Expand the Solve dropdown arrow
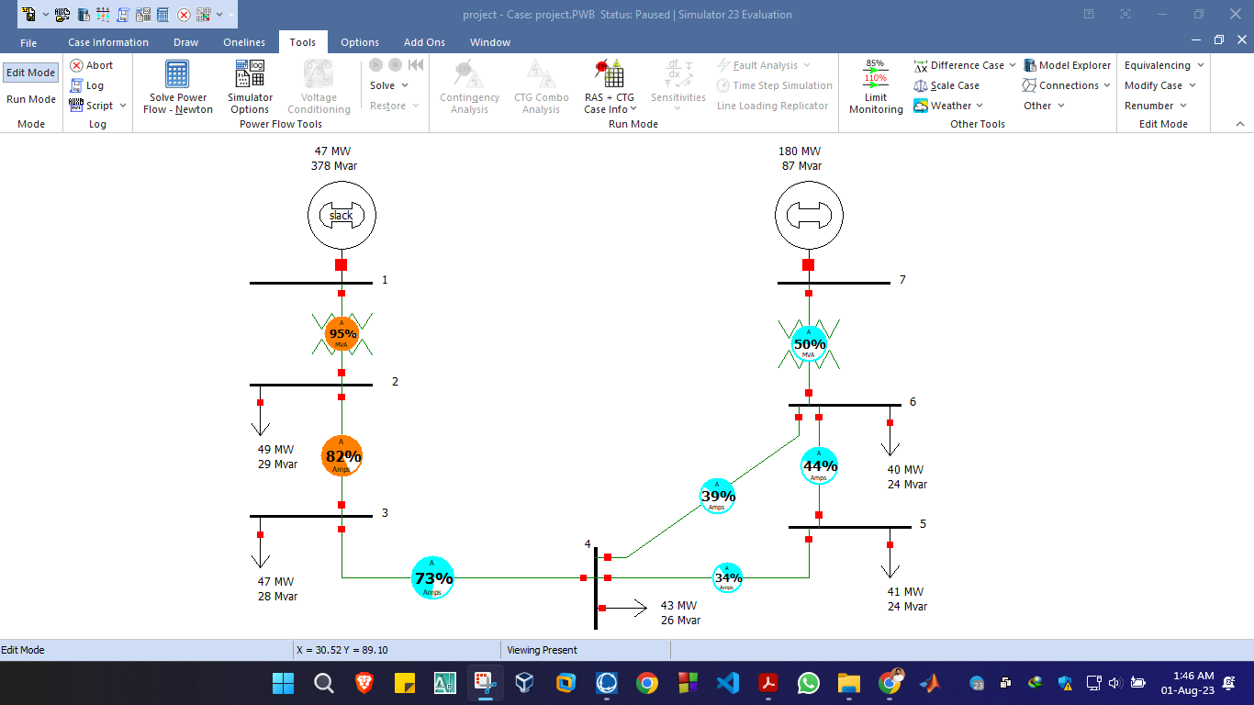1254x705 pixels. [404, 84]
